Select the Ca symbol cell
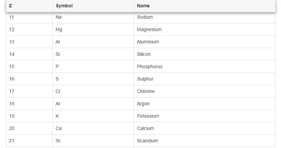 point(93,128)
